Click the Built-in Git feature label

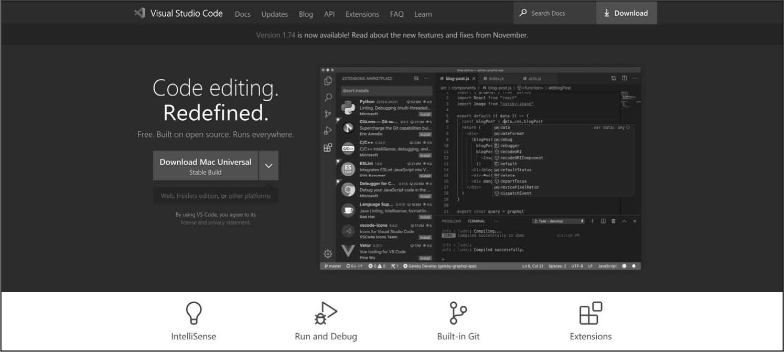click(458, 336)
